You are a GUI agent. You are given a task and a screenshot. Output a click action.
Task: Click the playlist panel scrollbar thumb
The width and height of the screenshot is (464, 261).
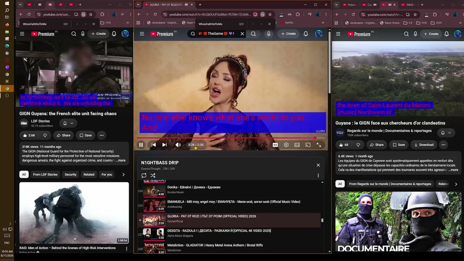point(322,220)
